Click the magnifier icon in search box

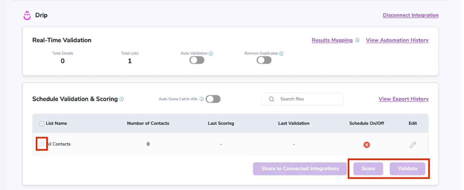tap(271, 99)
